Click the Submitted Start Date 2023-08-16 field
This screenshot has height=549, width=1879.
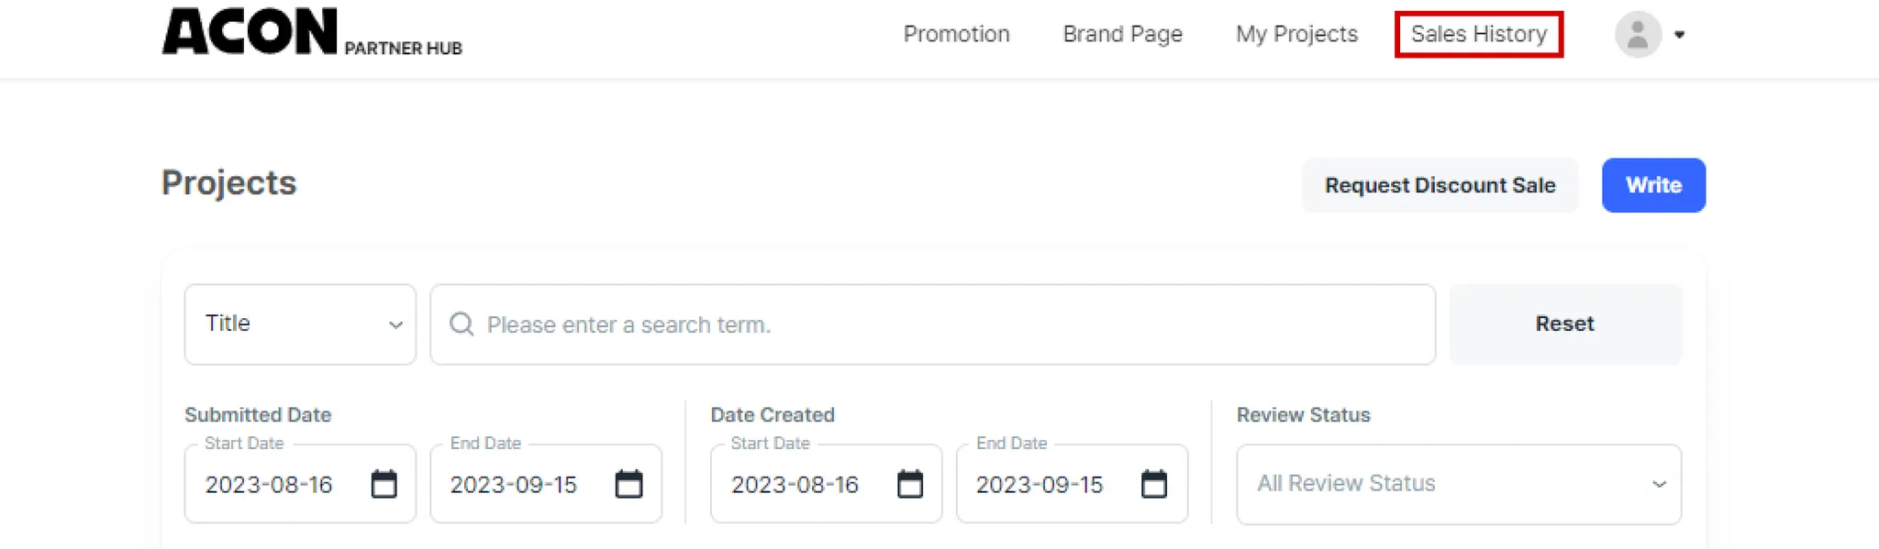(270, 484)
